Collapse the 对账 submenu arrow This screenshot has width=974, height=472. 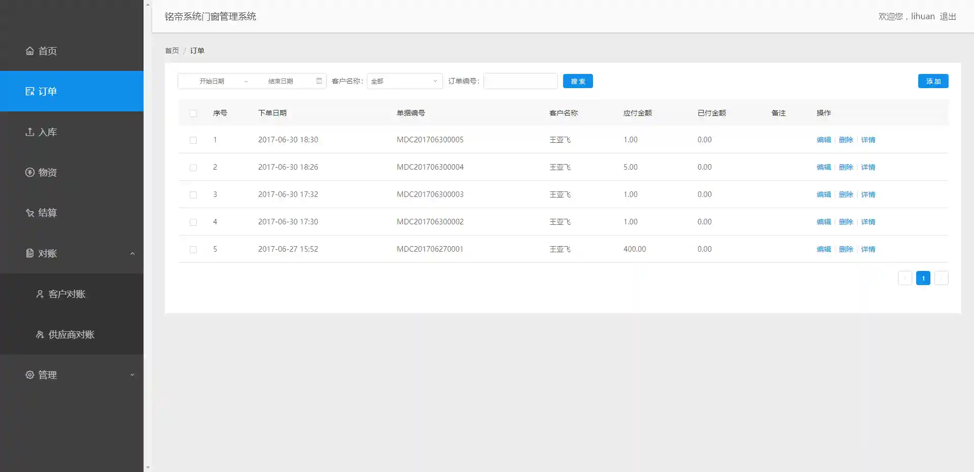click(x=132, y=253)
